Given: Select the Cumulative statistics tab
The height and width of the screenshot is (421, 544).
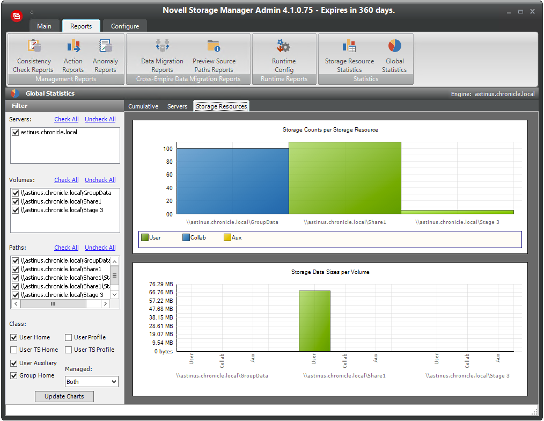Looking at the screenshot, I should coord(143,106).
